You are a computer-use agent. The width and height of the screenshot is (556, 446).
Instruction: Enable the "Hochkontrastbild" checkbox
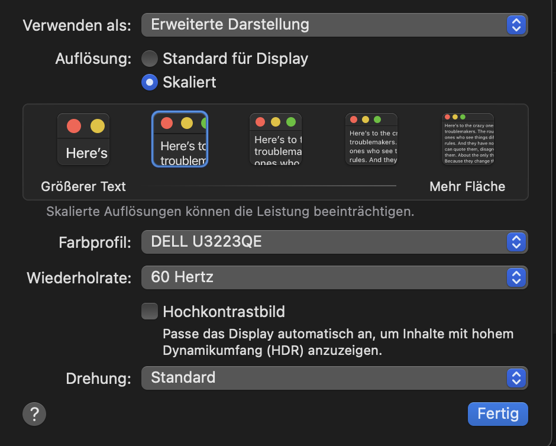[x=149, y=311]
